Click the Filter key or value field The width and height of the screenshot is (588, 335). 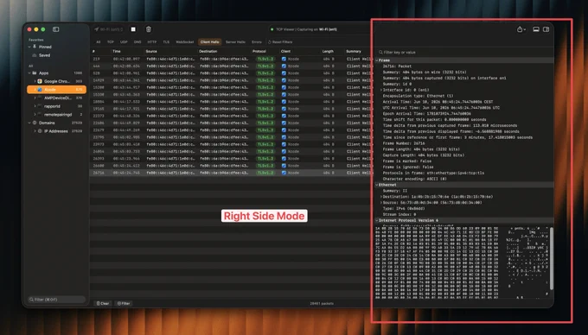point(464,53)
